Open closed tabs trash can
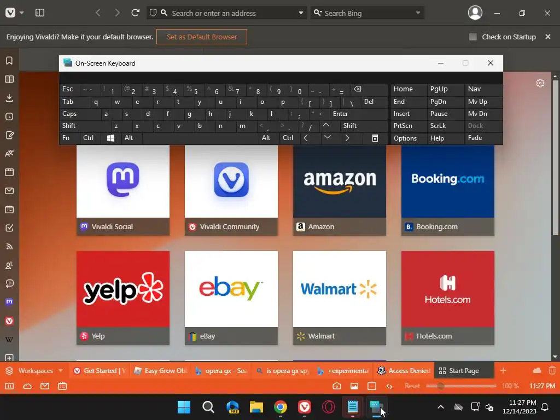Image resolution: width=560 pixels, height=420 pixels. point(552,371)
